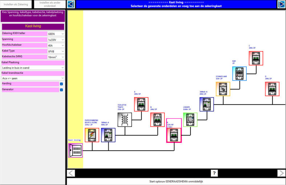Expand the Kabel Plaatsing dropdown
This screenshot has height=185, width=286.
coord(33,67)
